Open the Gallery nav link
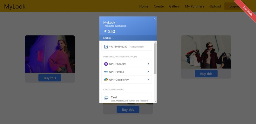The image size is (256, 124). 174,6
